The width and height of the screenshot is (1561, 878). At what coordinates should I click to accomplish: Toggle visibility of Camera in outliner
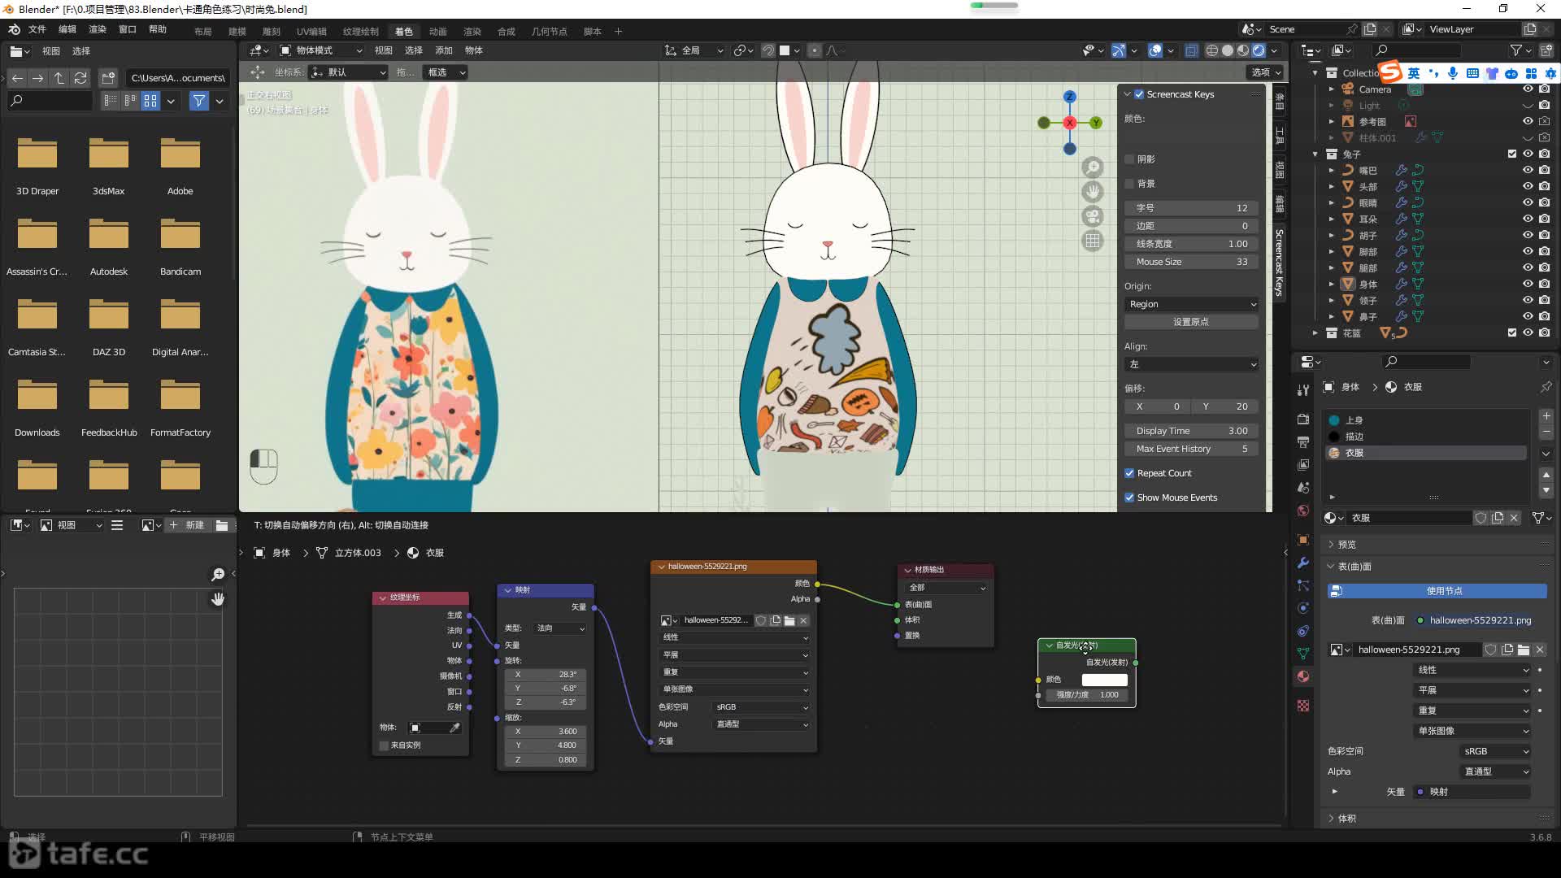[1528, 89]
